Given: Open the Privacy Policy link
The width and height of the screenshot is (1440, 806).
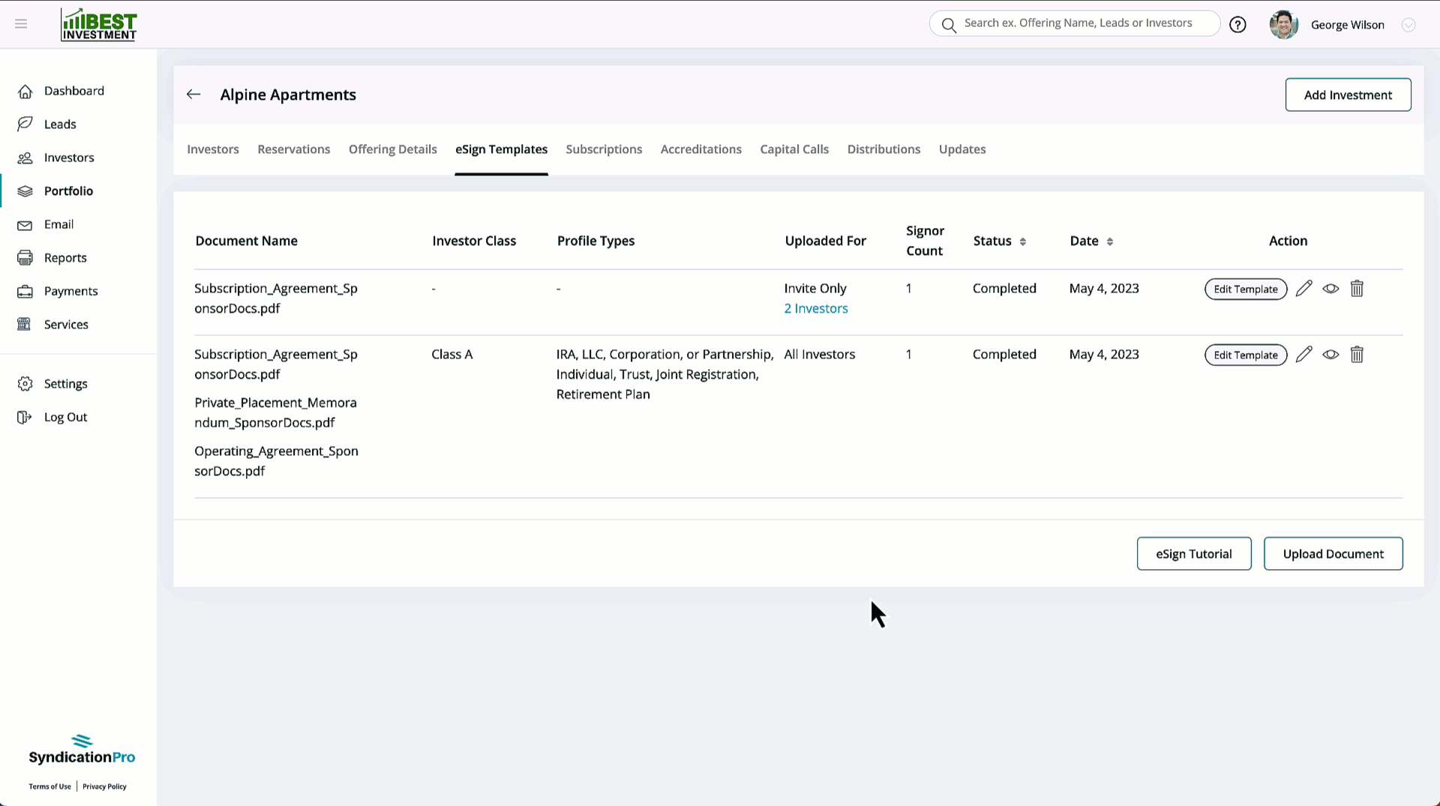Looking at the screenshot, I should click(x=104, y=787).
